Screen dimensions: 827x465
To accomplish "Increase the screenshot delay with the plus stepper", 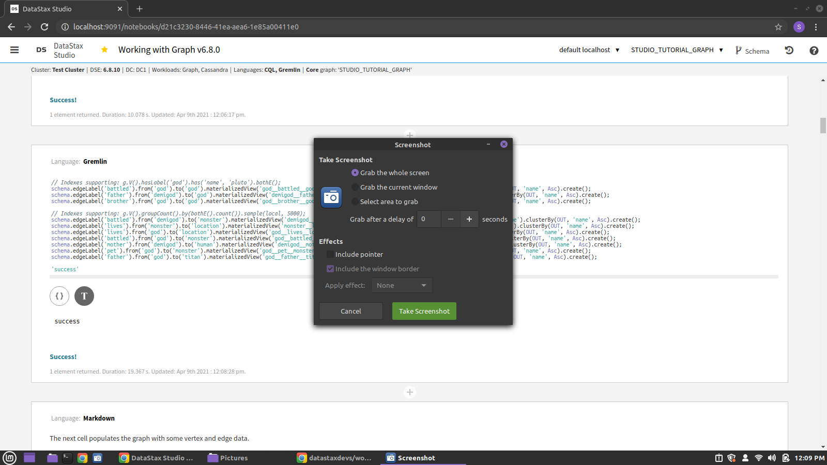I will [x=469, y=219].
